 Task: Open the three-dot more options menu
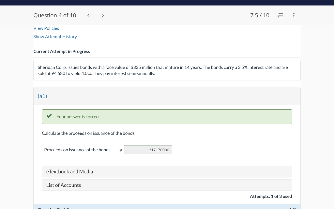294,15
